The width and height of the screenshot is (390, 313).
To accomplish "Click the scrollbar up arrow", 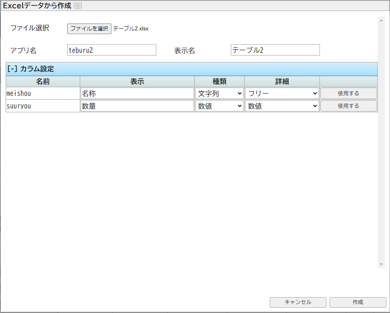I will coord(381,20).
